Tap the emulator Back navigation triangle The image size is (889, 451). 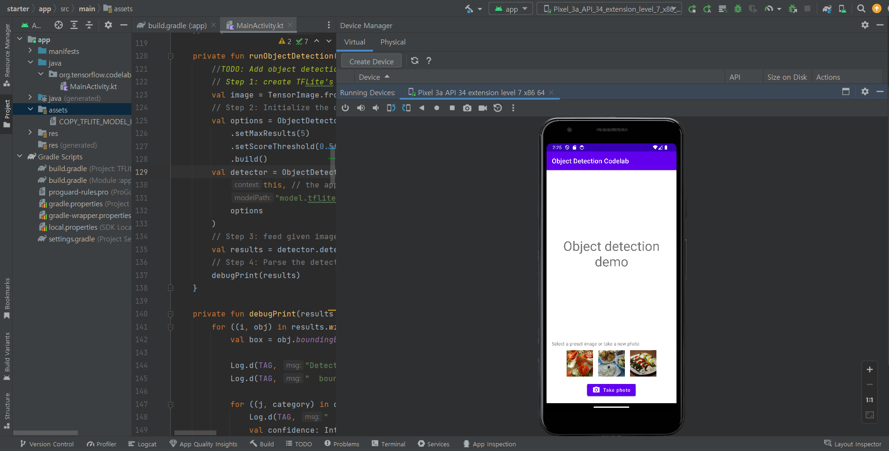pos(422,108)
